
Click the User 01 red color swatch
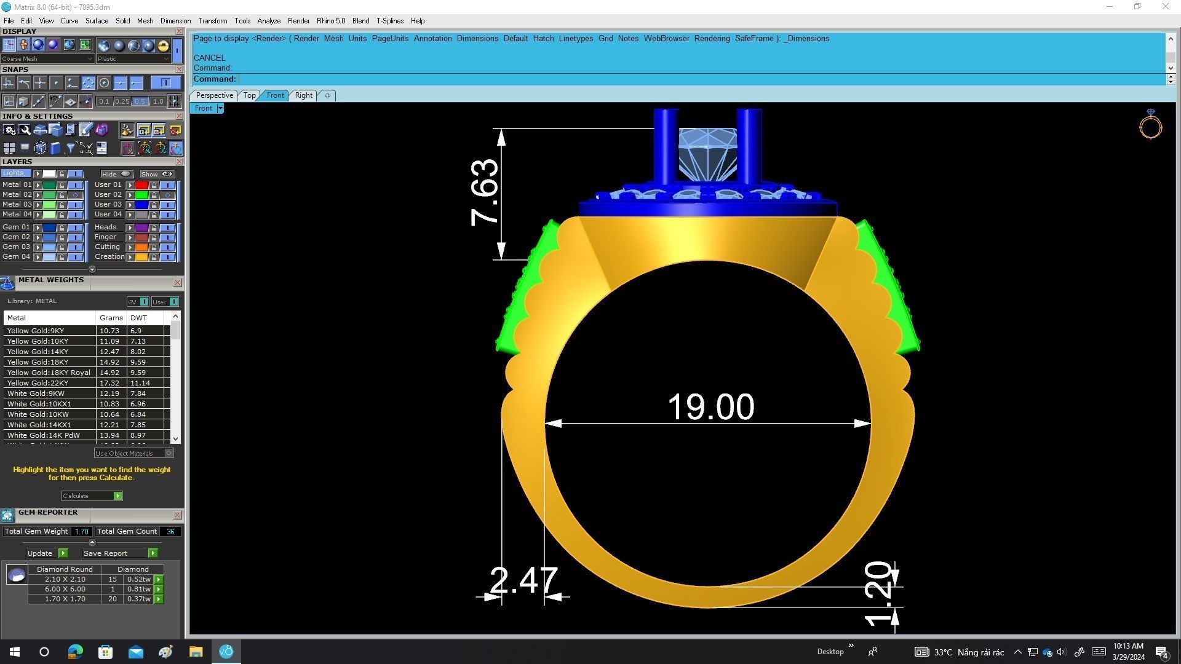tap(141, 185)
